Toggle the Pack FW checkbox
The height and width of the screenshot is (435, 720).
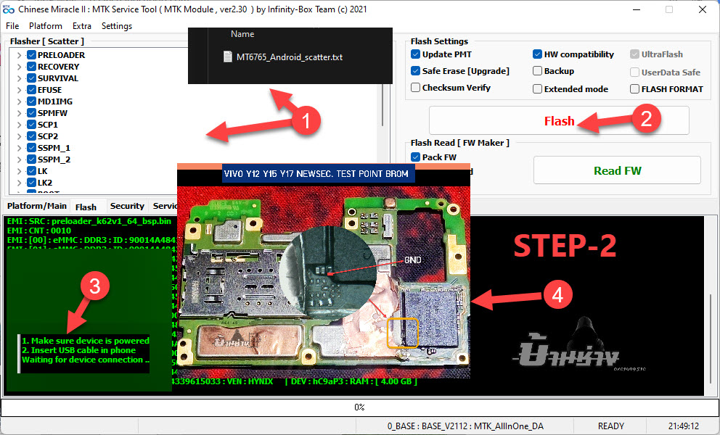[x=416, y=157]
